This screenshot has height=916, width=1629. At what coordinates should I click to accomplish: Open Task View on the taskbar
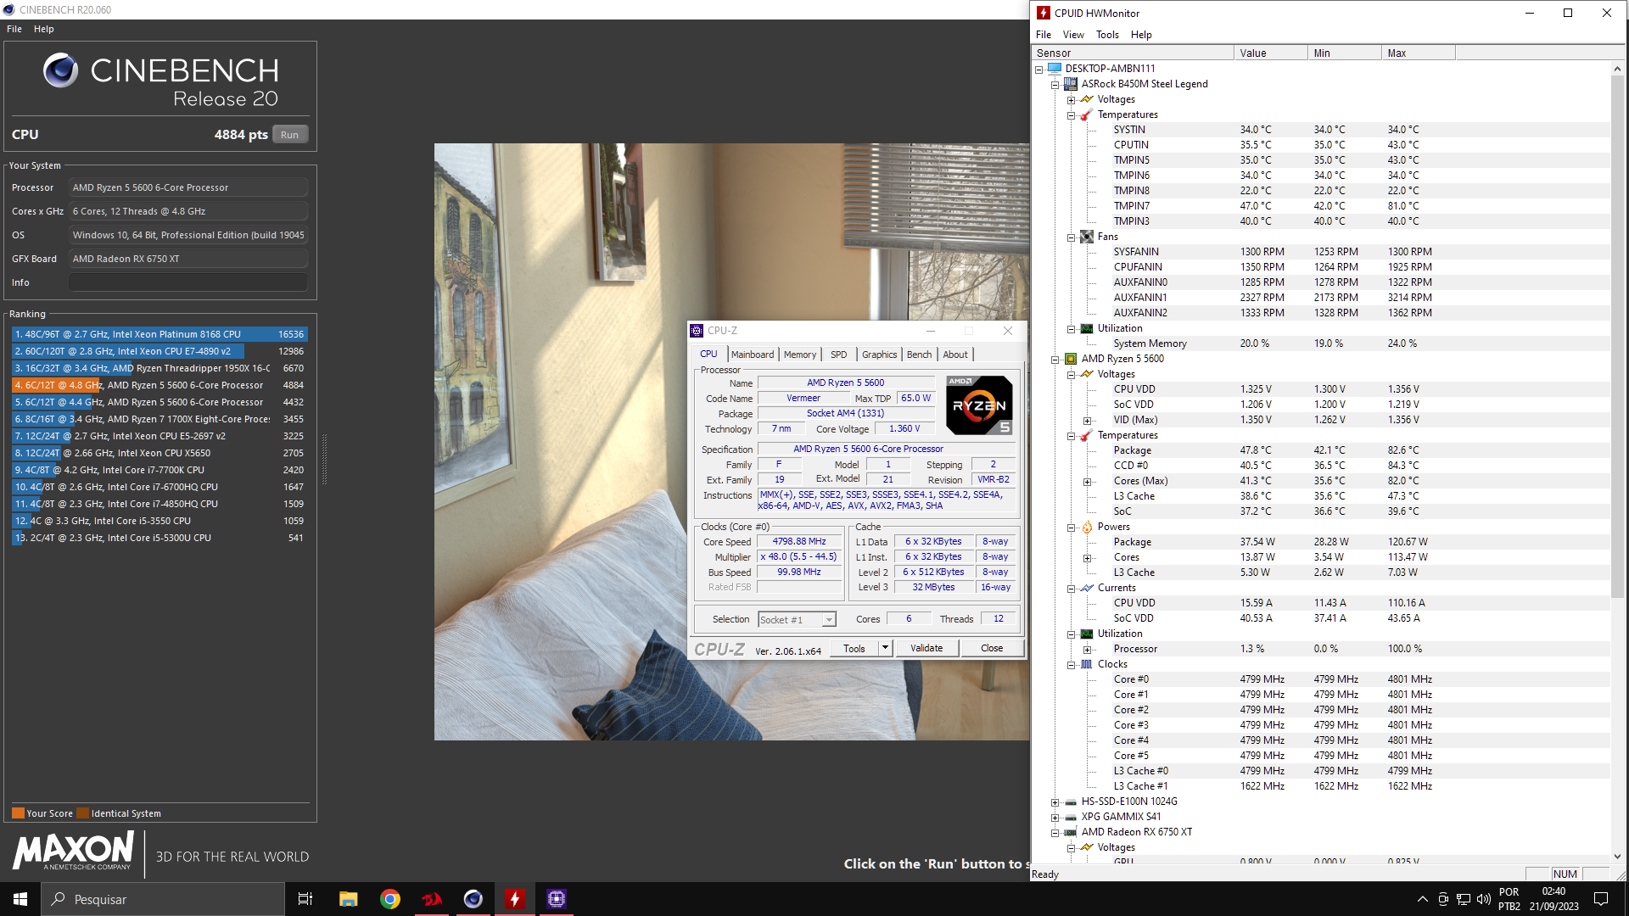pyautogui.click(x=305, y=899)
